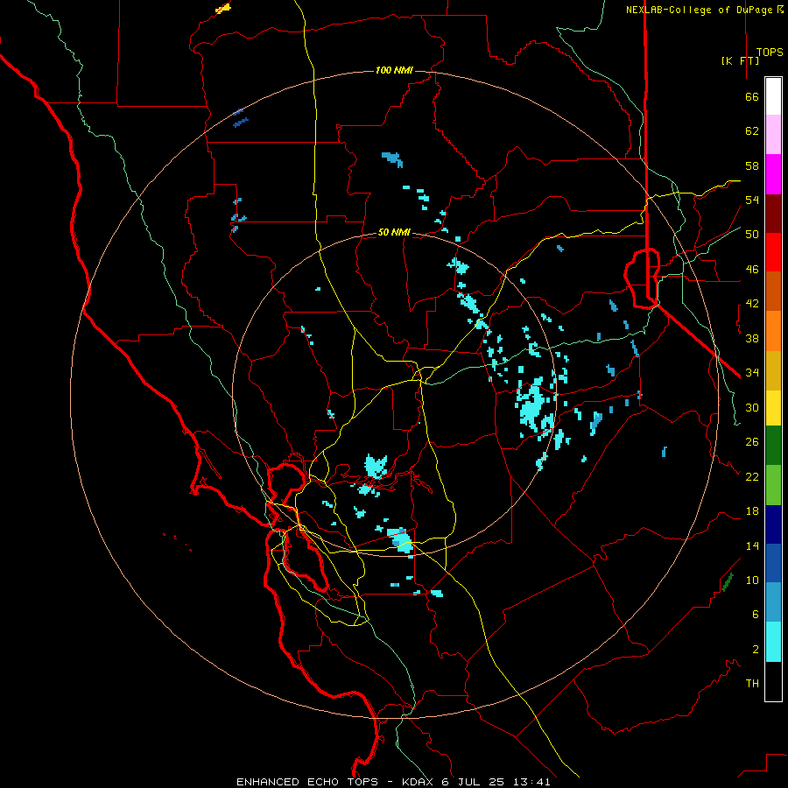
Task: Click the dark red 54 kft swatch
Action: (x=773, y=214)
